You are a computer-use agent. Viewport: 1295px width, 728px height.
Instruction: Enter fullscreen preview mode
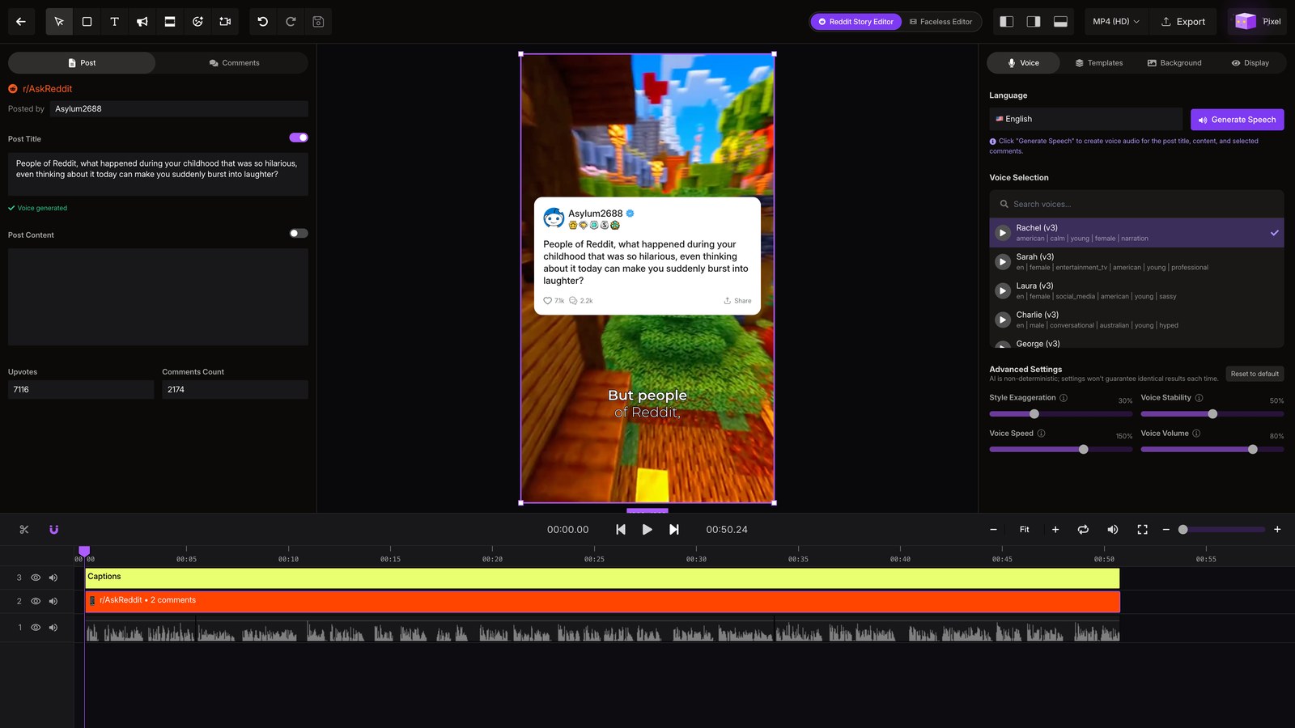coord(1143,530)
